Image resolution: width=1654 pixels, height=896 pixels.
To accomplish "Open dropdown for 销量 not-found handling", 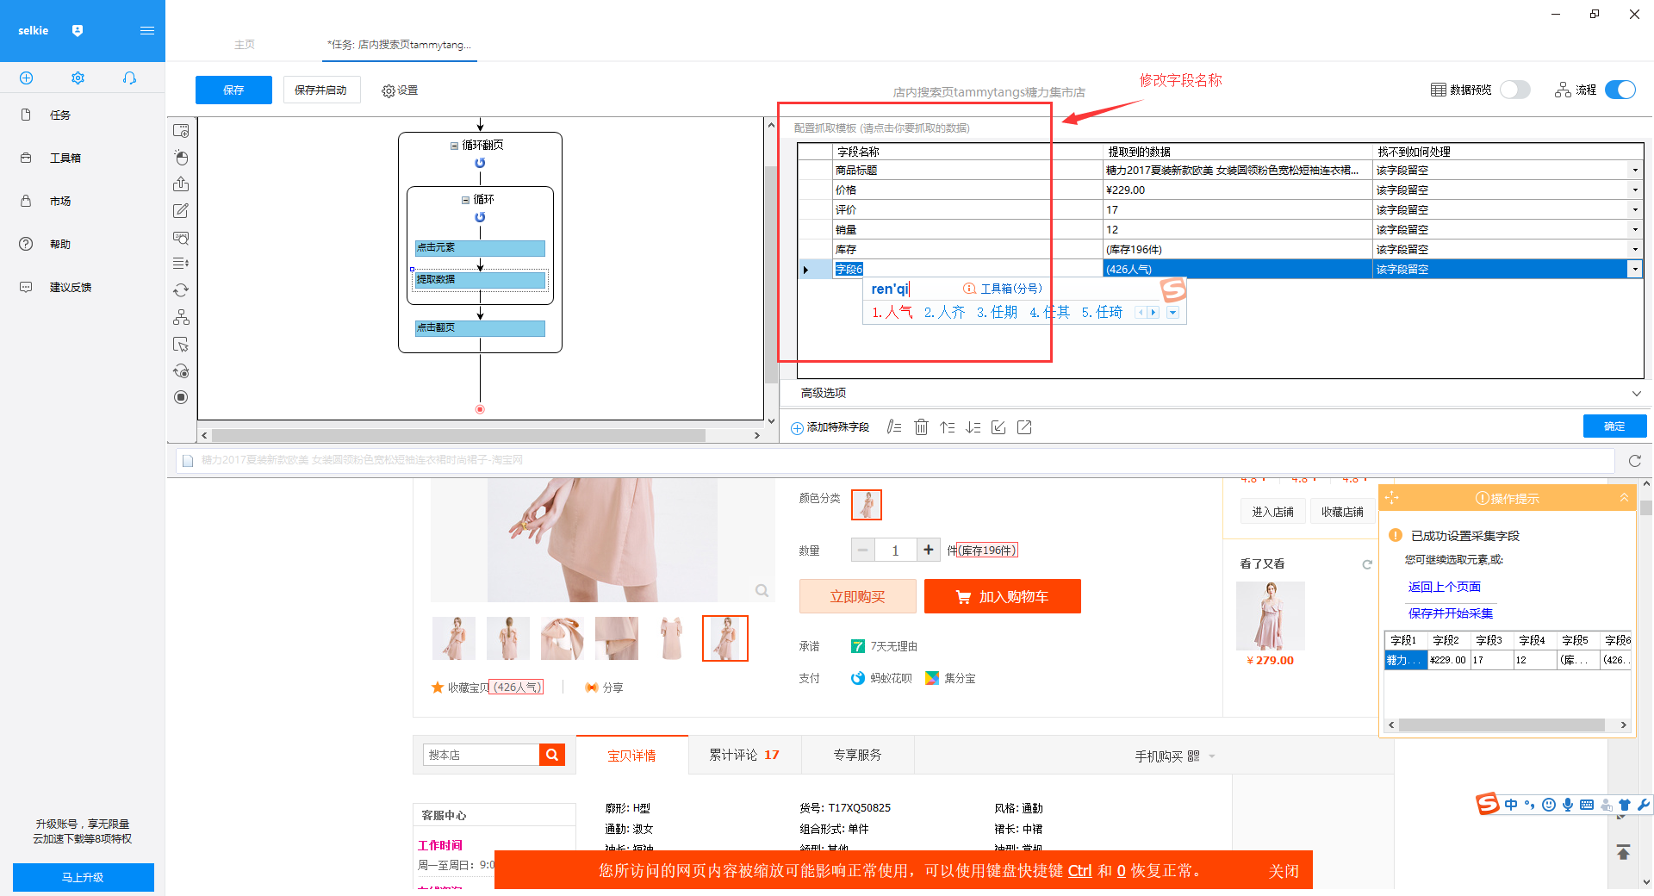I will pyautogui.click(x=1634, y=230).
